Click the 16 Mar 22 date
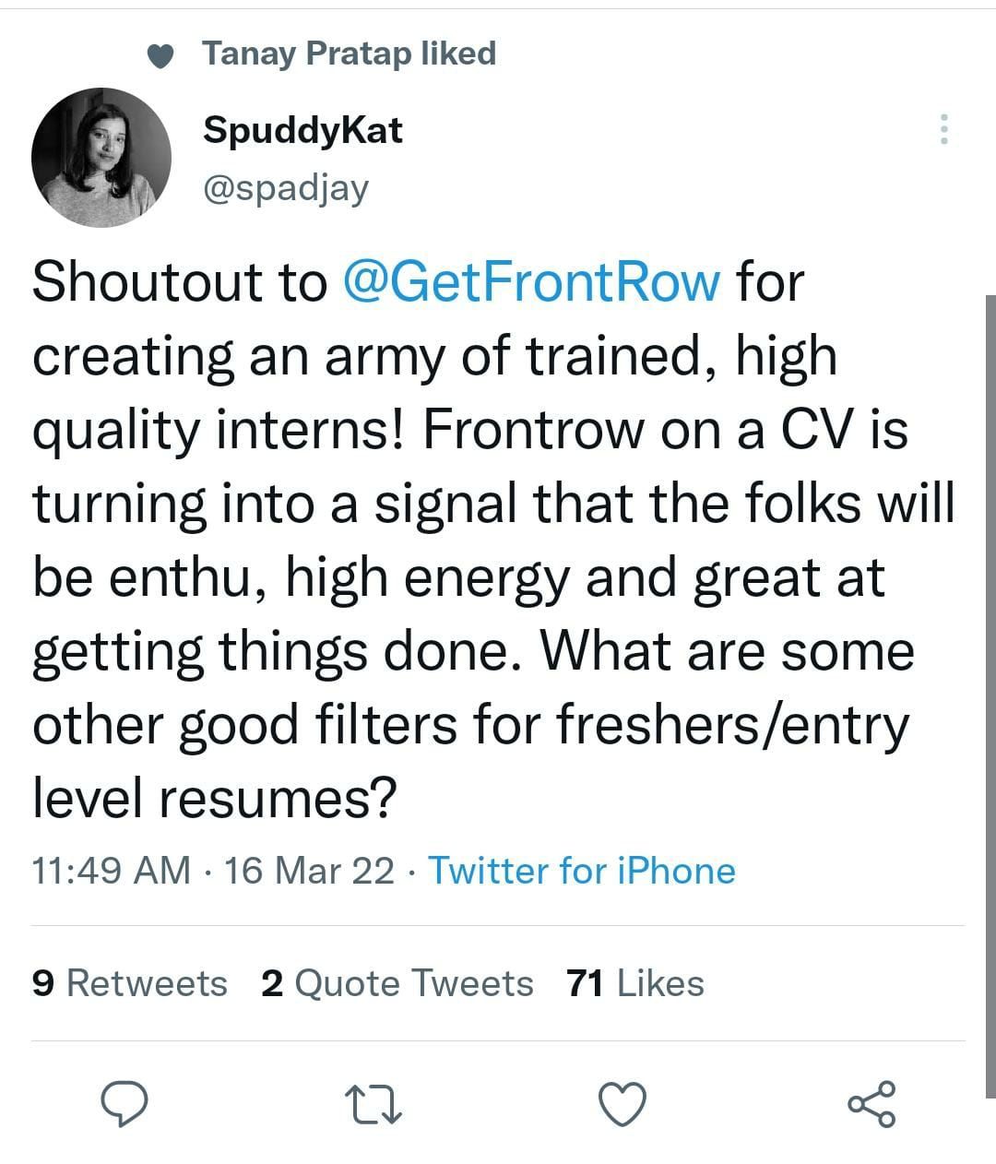 click(310, 871)
